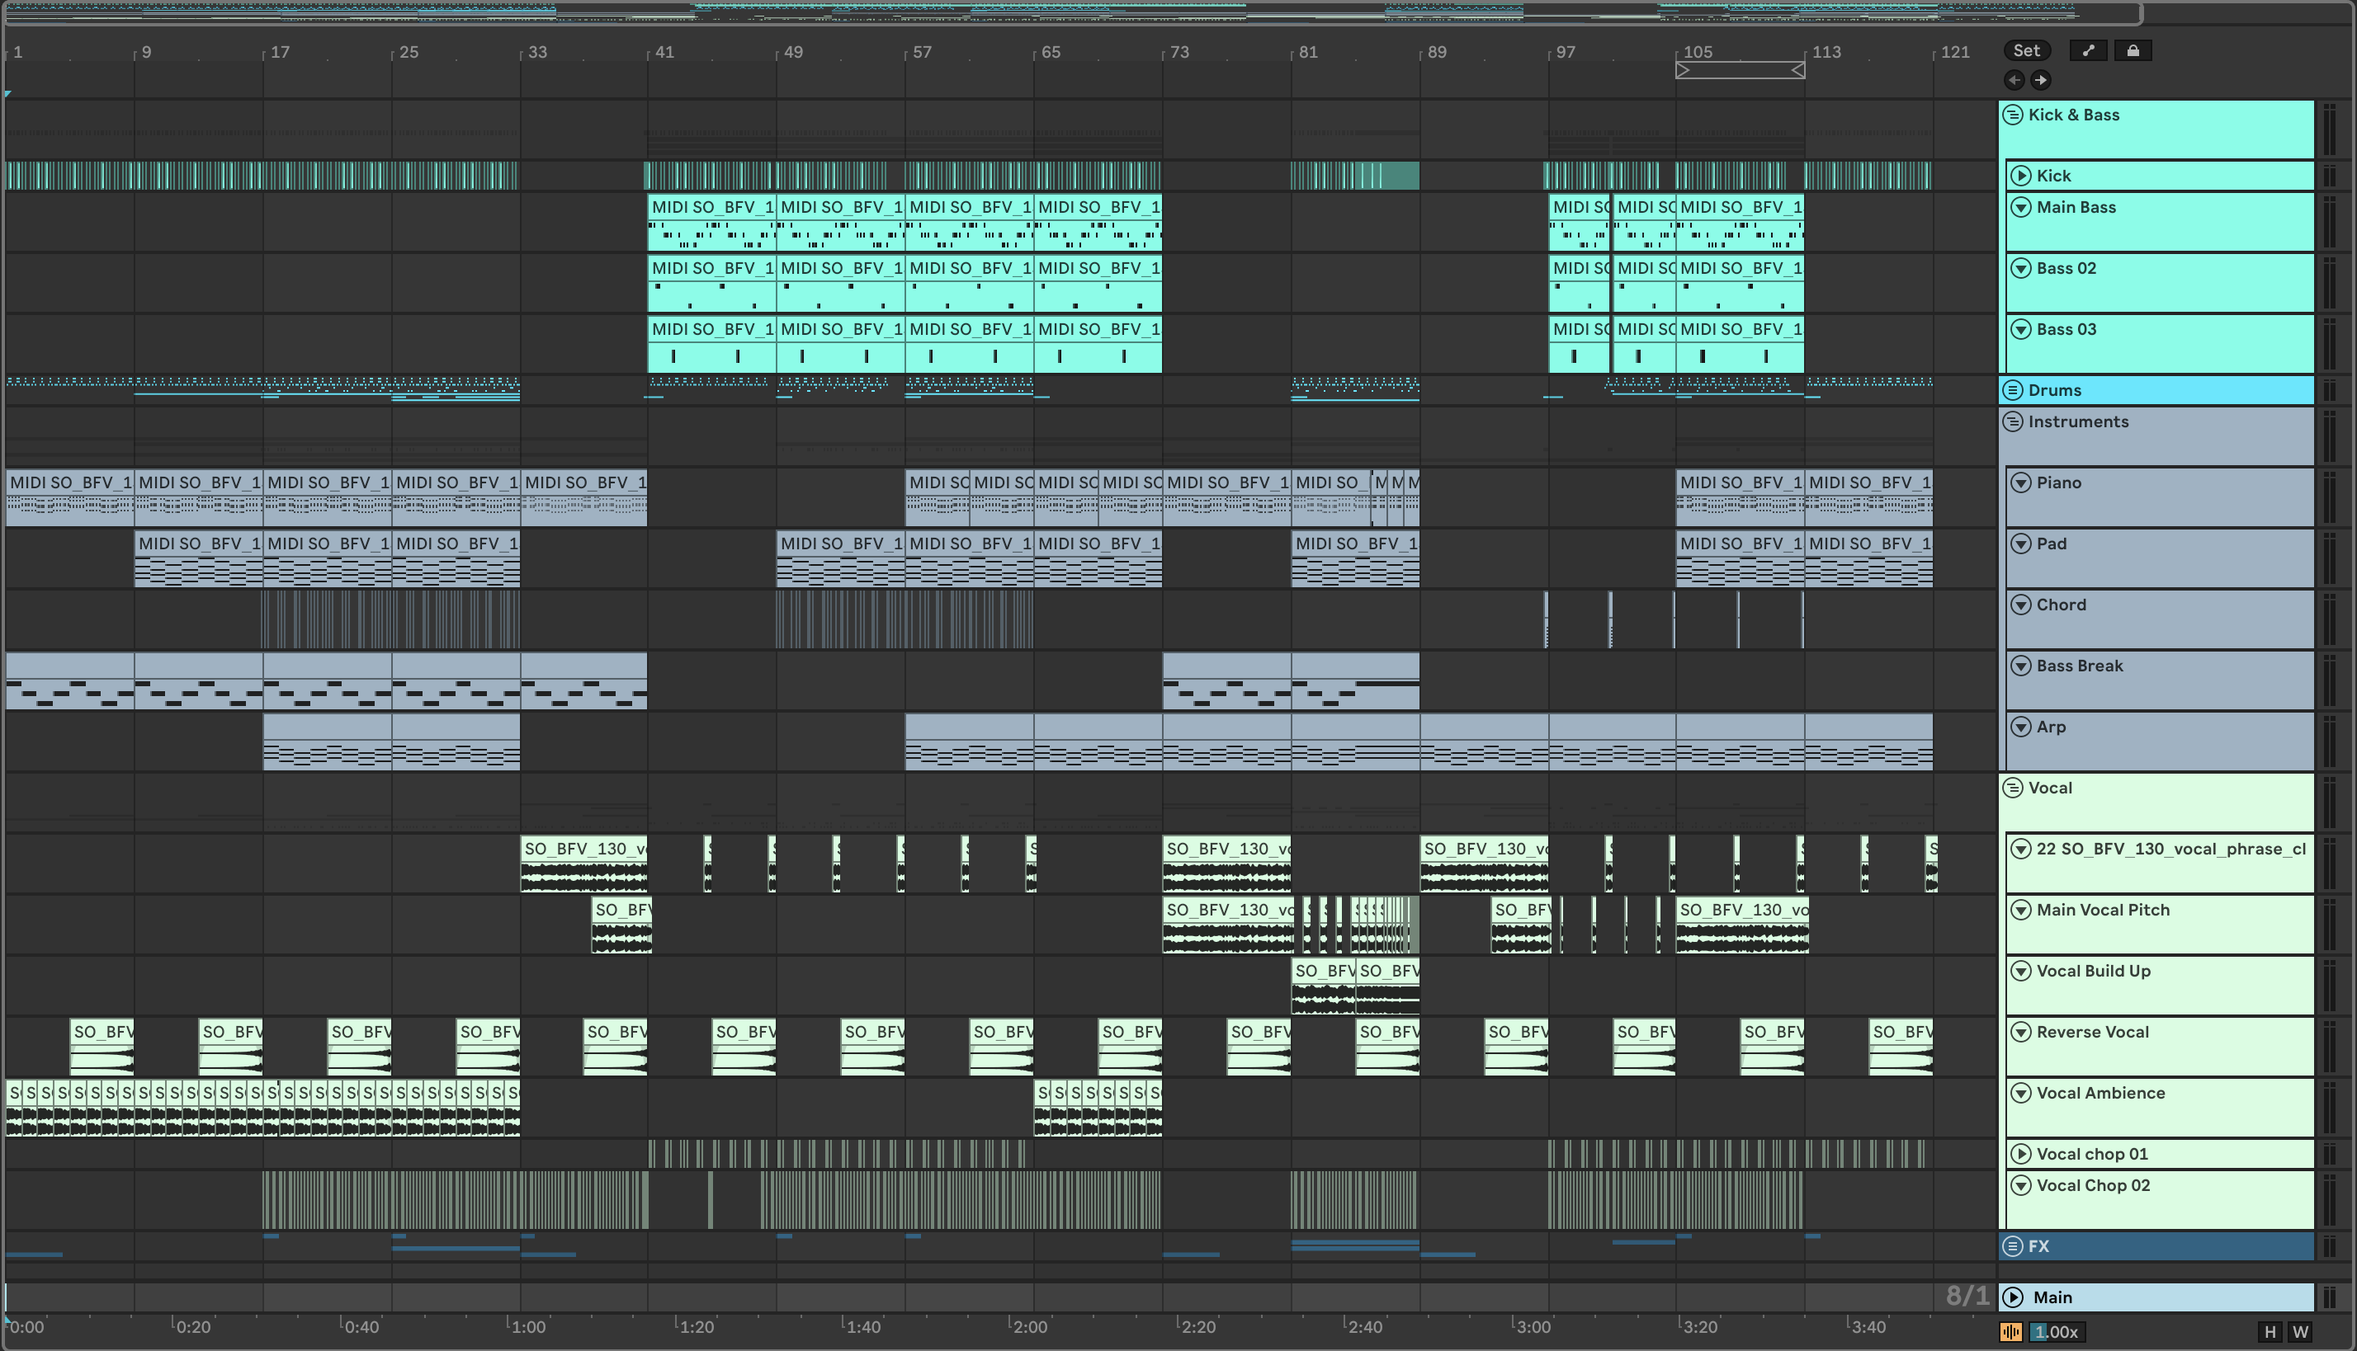Select the Drums group track header
Viewport: 2357px width, 1351px height.
(x=2156, y=391)
